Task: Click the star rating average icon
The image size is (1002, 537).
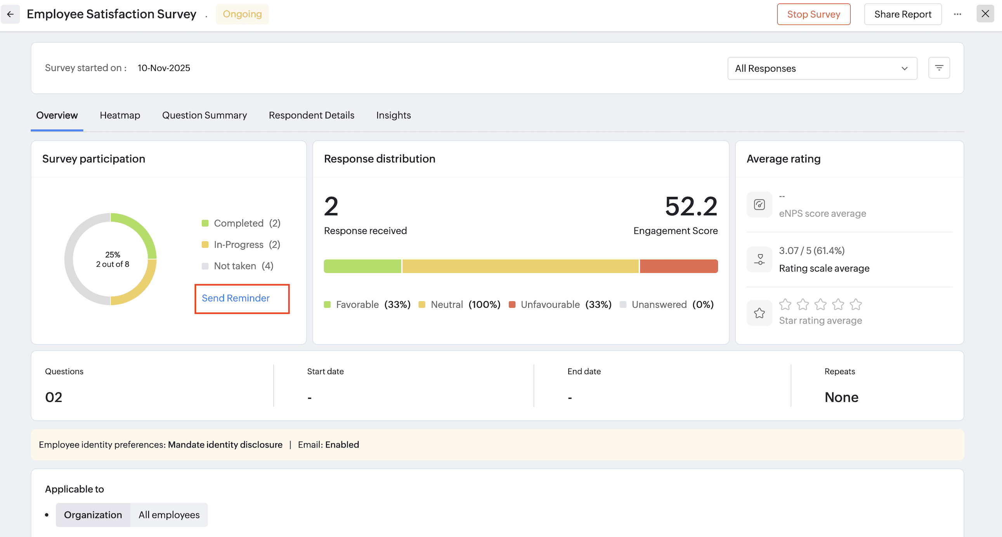Action: click(x=759, y=313)
